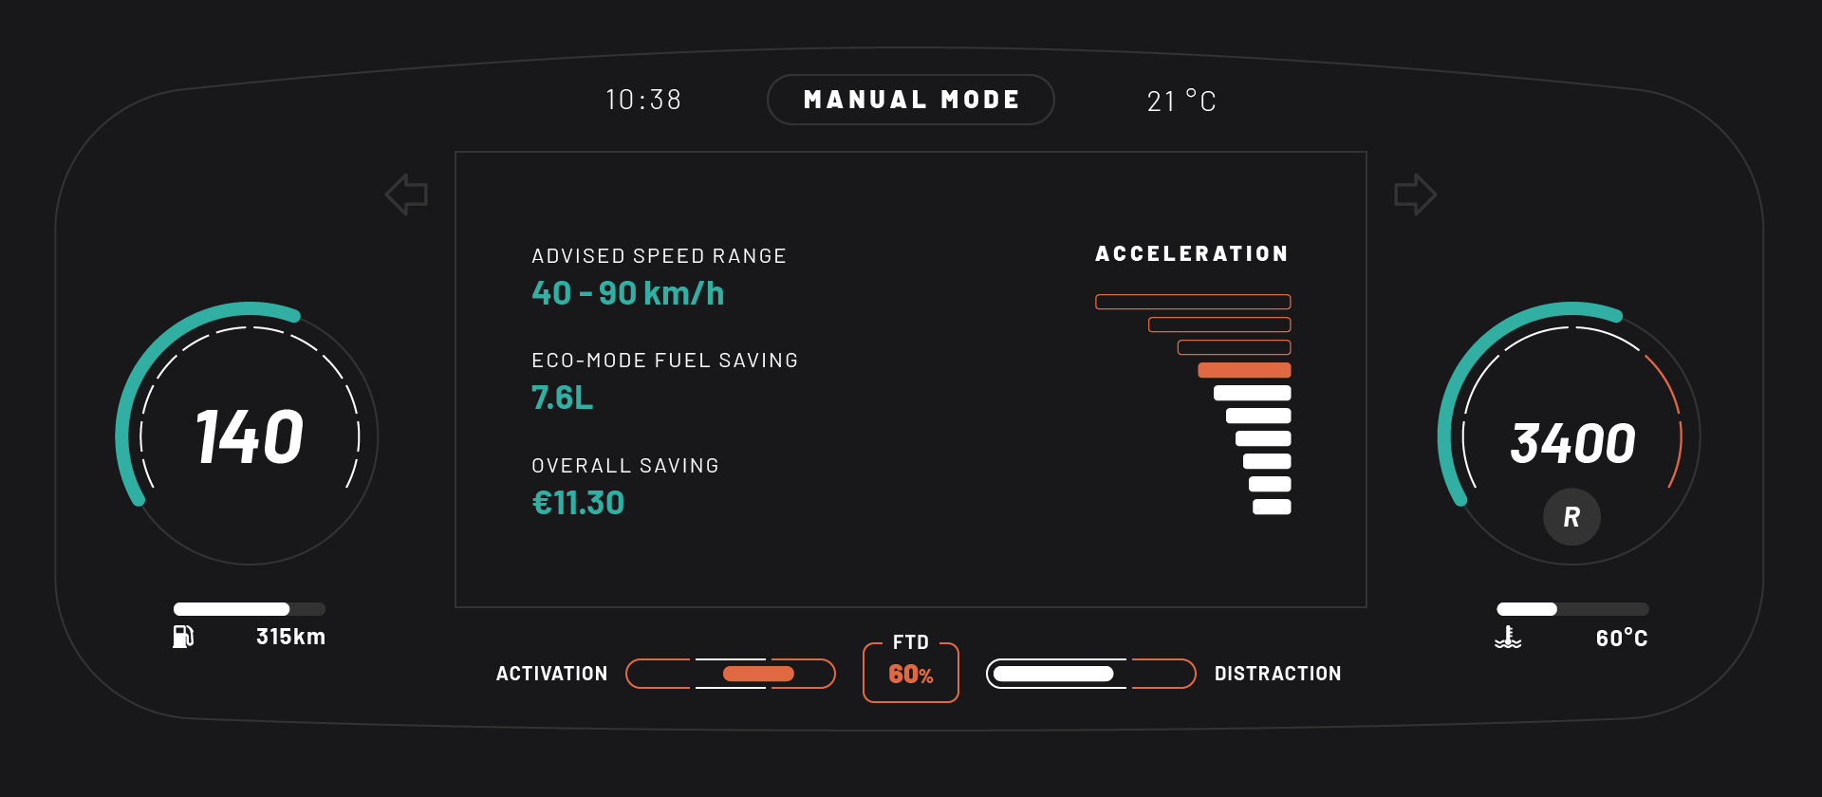The height and width of the screenshot is (797, 1822).
Task: Click the right turn arrow icon
Action: pyautogui.click(x=1415, y=195)
